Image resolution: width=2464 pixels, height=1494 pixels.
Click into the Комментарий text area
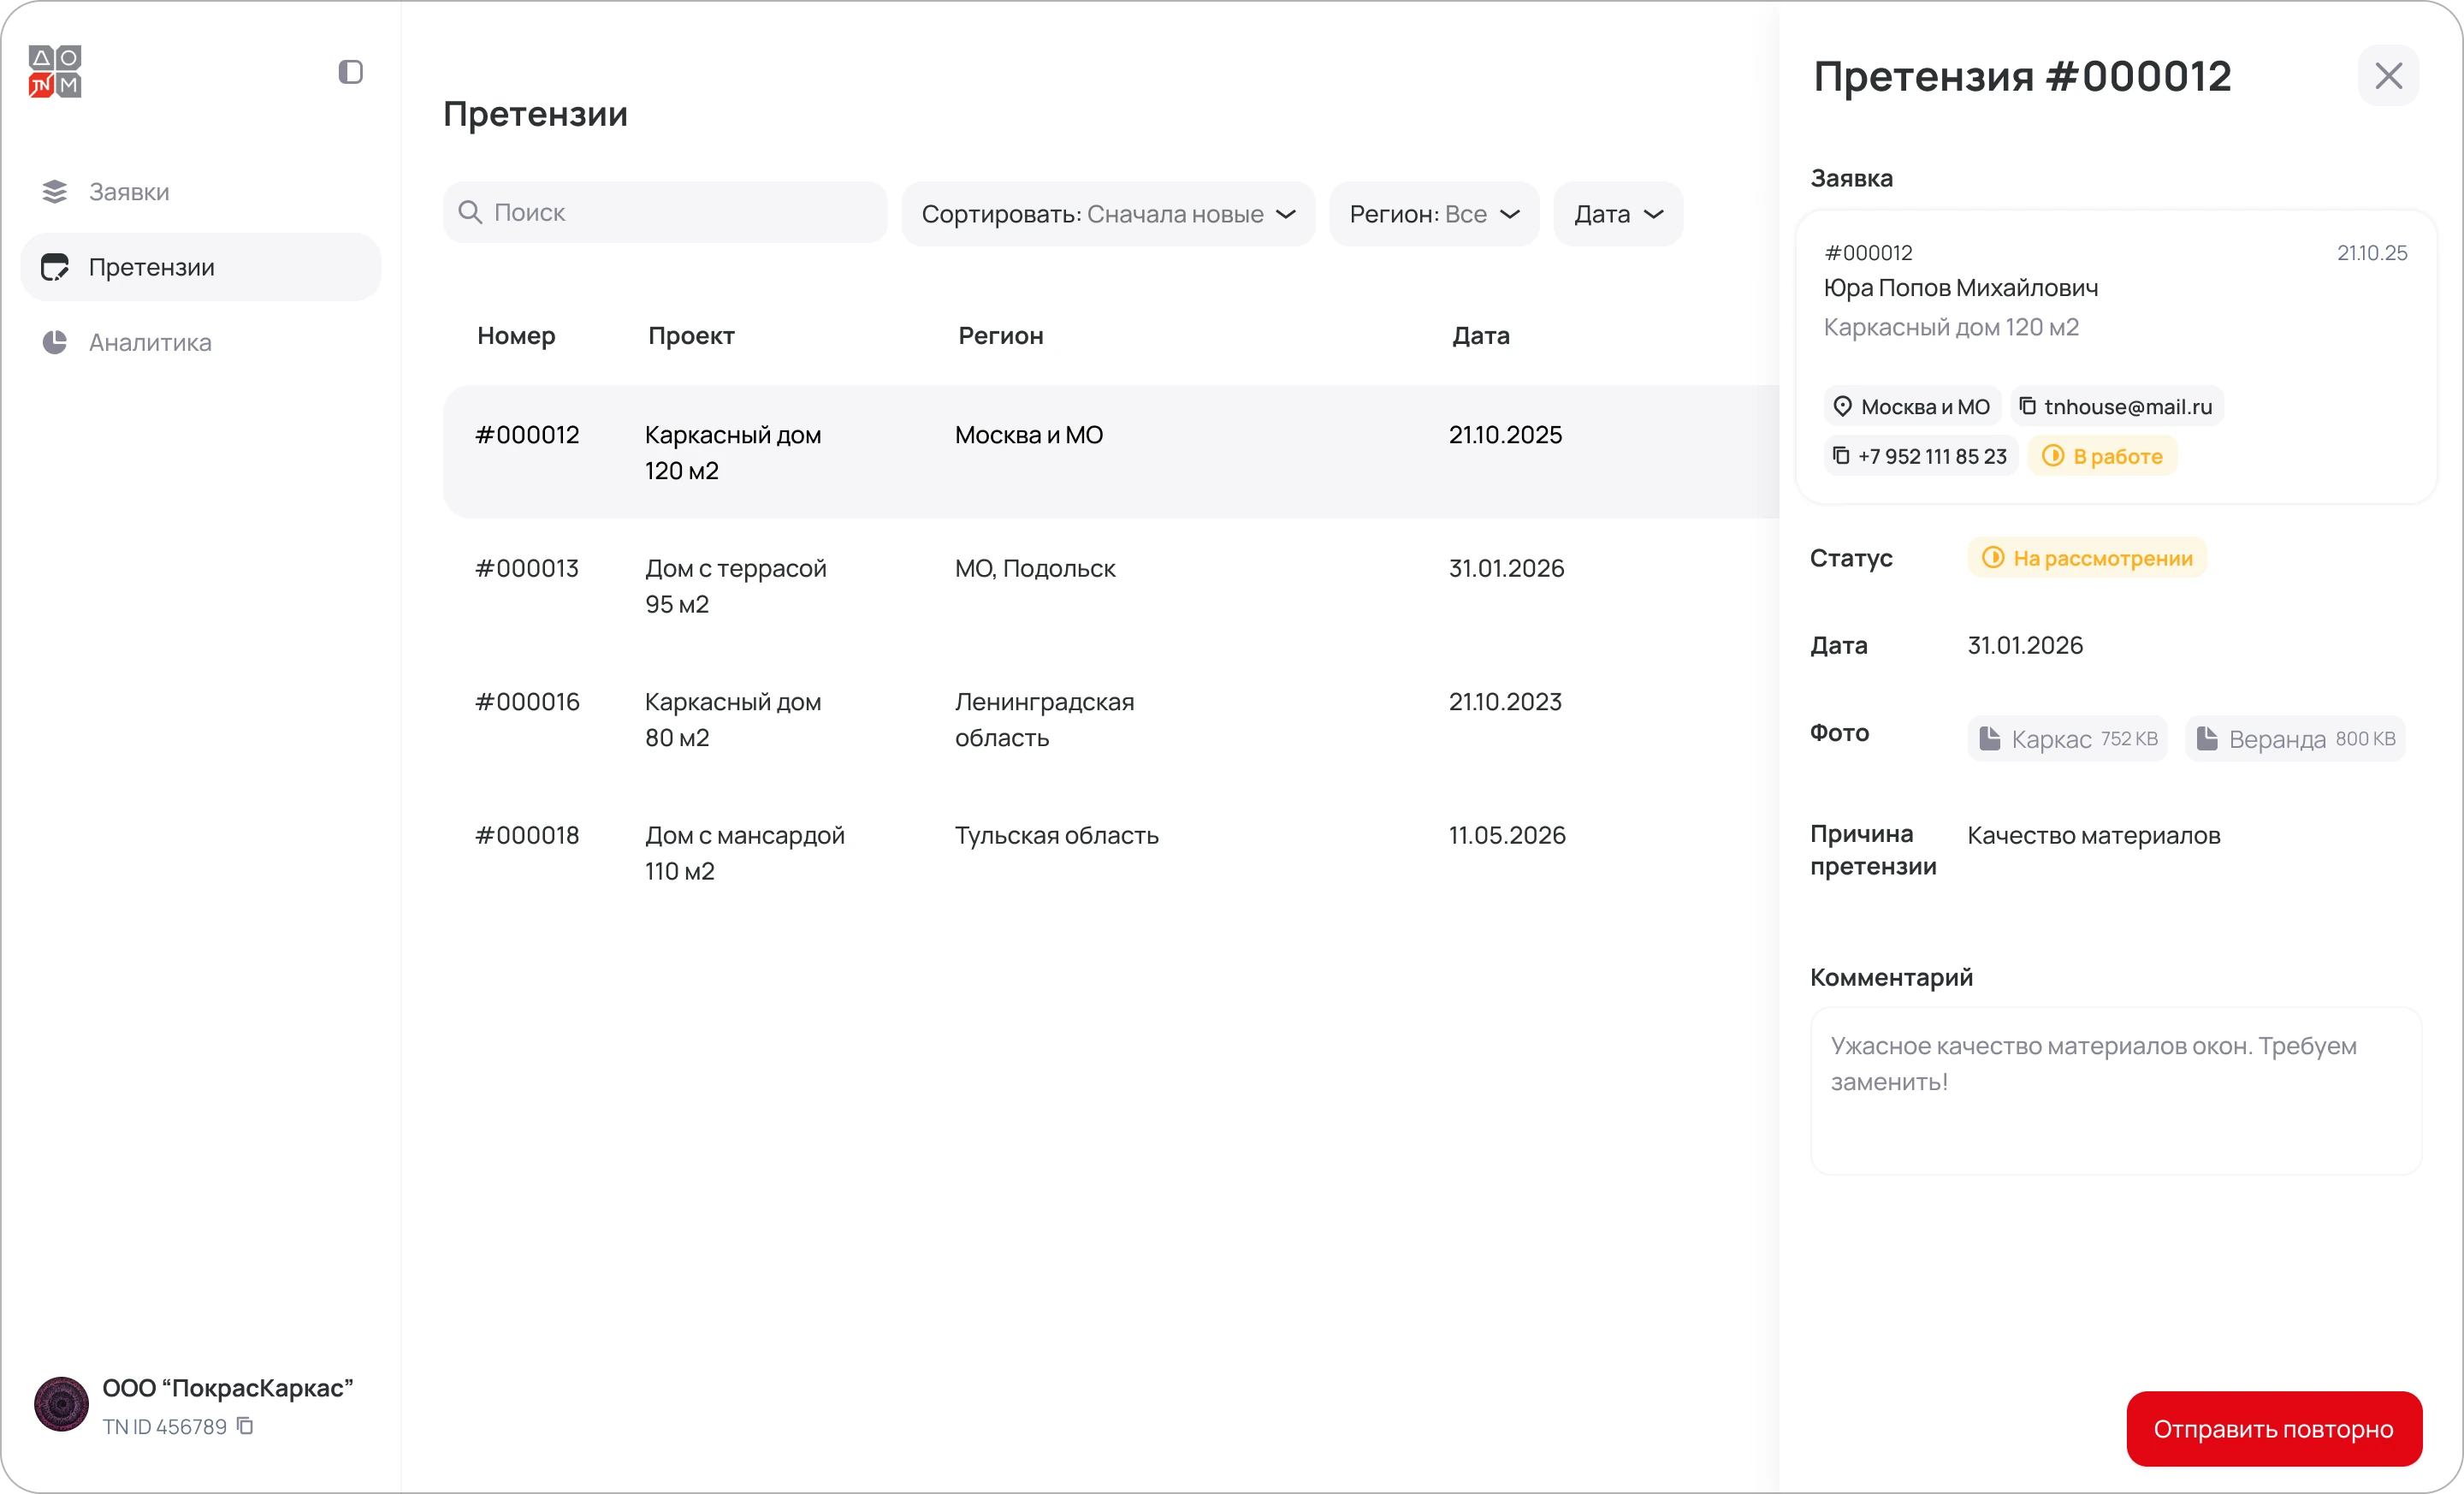pos(2116,1091)
